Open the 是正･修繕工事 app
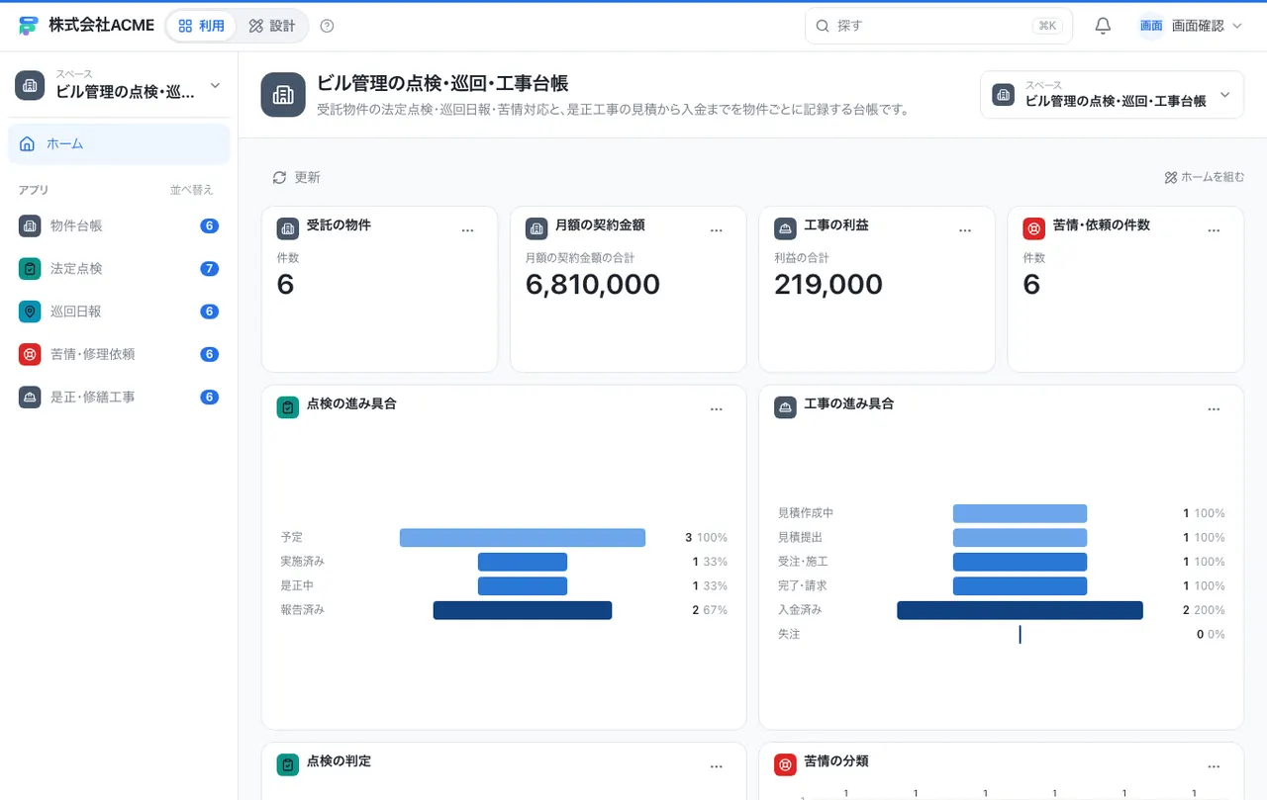Screen dimensions: 1267x800 click(119, 397)
